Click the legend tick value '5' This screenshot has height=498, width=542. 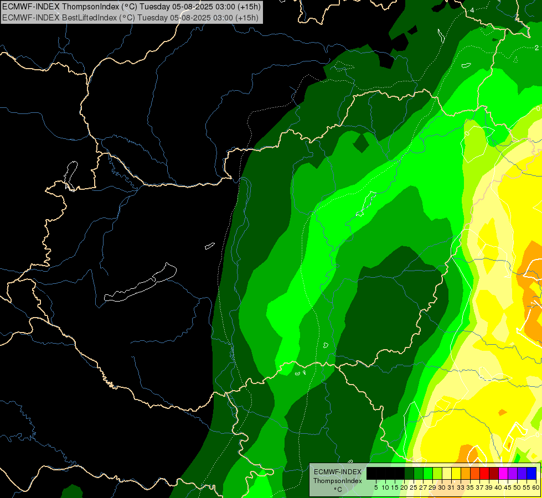click(x=376, y=487)
